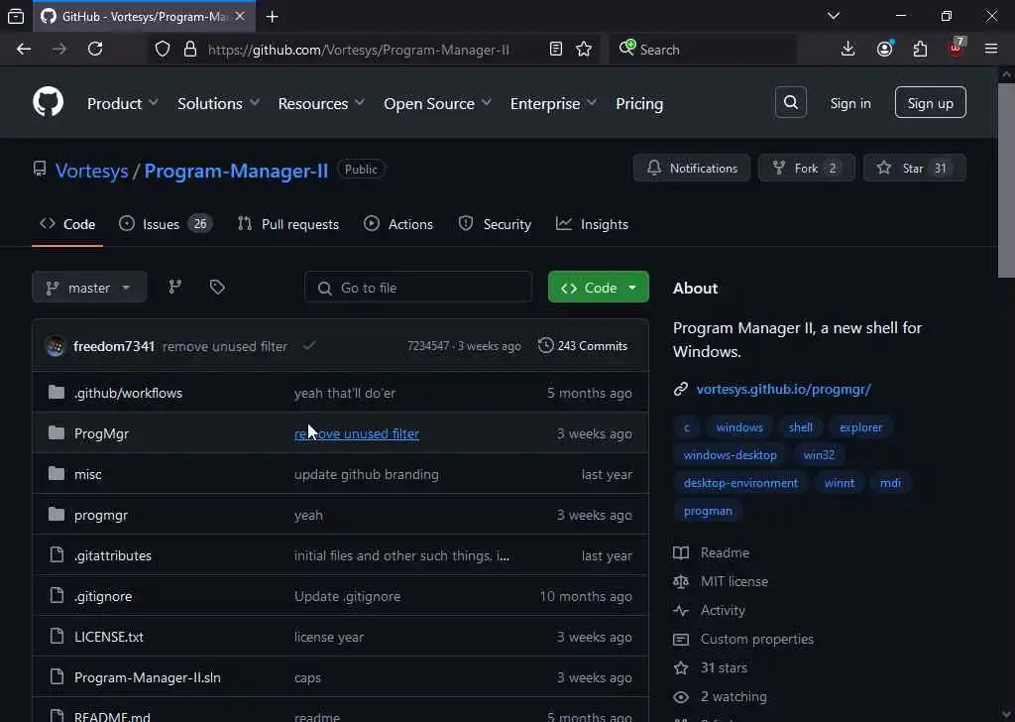Click the Sign in link
Viewport: 1015px width, 722px height.
click(849, 103)
